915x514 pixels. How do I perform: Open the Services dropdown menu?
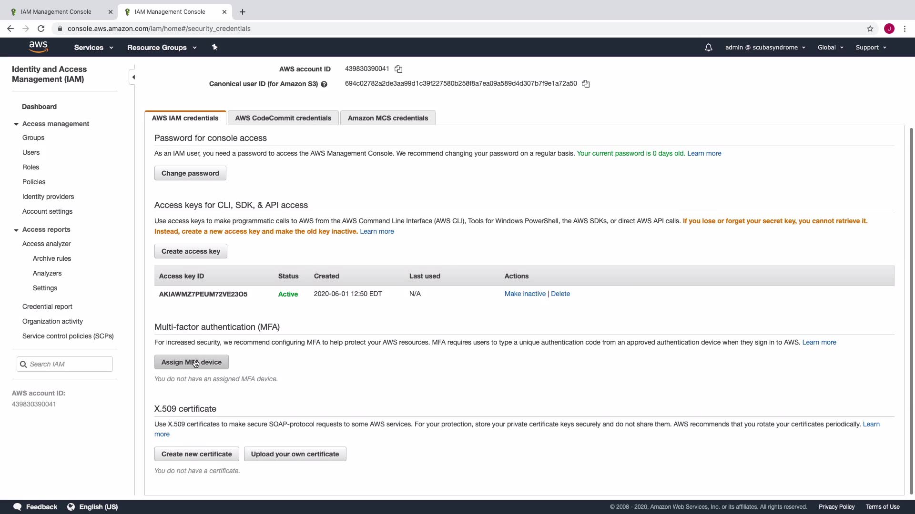[x=93, y=48]
